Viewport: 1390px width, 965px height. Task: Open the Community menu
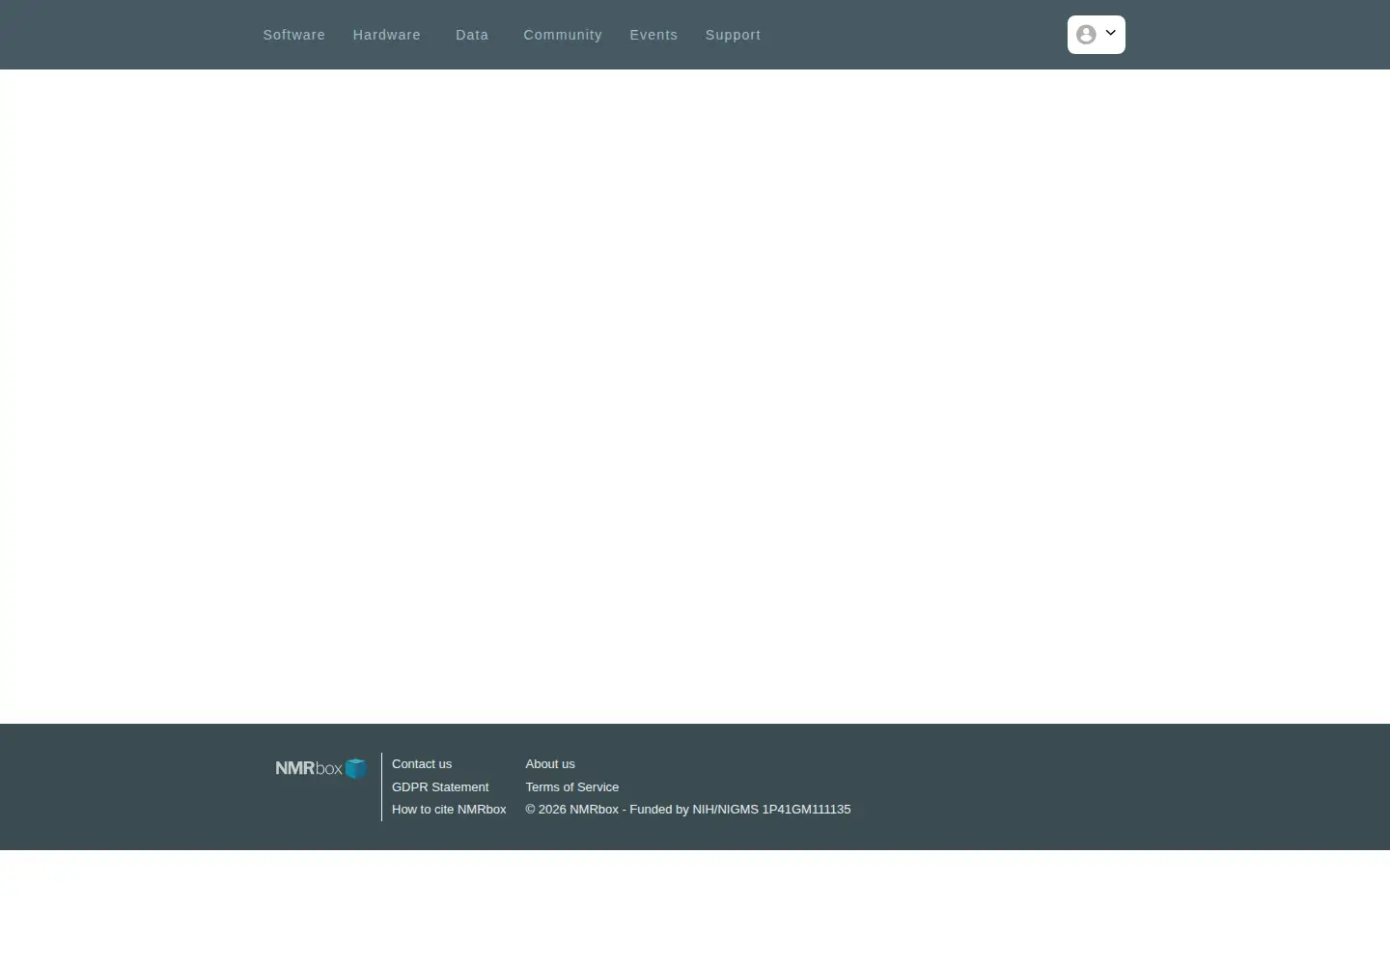(x=563, y=35)
